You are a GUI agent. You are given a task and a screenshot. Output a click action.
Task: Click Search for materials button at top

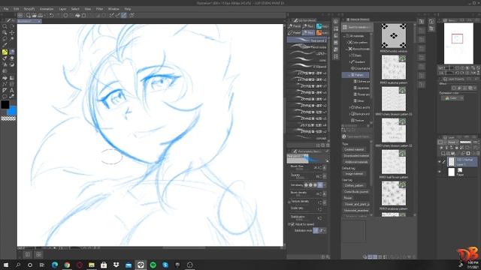click(357, 27)
